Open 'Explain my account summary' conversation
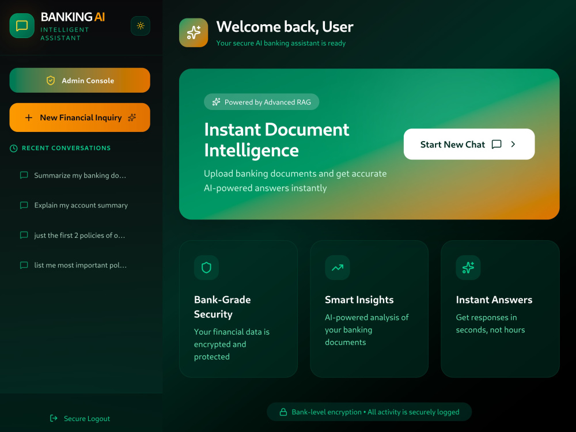Screen dimensions: 576x432 pyautogui.click(x=79, y=206)
